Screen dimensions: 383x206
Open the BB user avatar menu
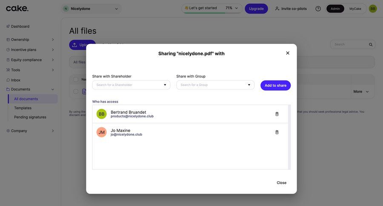pyautogui.click(x=373, y=9)
